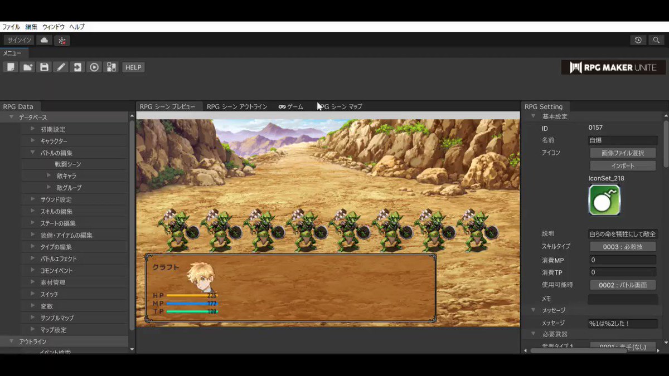Expand the スイッチ tree item
The width and height of the screenshot is (669, 376).
[33, 294]
